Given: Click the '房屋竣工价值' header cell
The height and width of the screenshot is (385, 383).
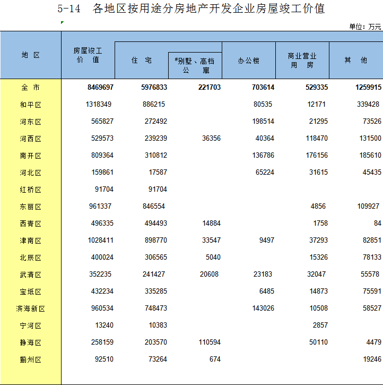Looking at the screenshot, I should click(x=88, y=55).
